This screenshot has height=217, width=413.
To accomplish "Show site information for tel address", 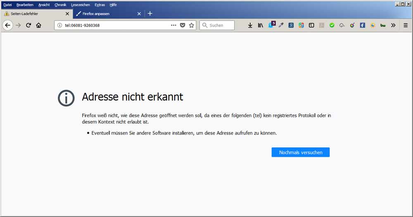I will (x=60, y=25).
